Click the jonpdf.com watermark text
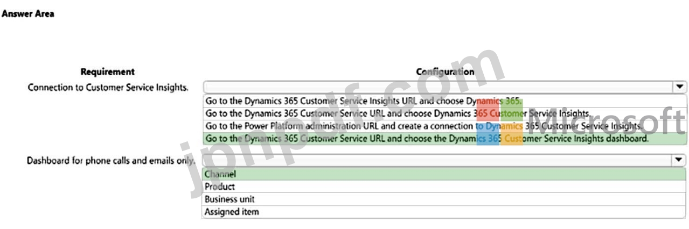This screenshot has width=689, height=229. (x=334, y=124)
